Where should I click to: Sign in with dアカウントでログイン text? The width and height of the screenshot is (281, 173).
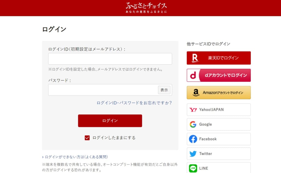pyautogui.click(x=226, y=75)
